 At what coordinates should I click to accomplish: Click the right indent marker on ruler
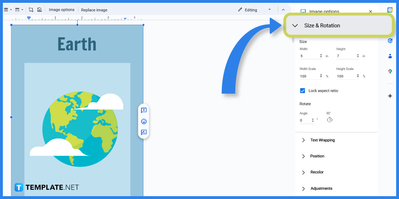click(x=125, y=19)
